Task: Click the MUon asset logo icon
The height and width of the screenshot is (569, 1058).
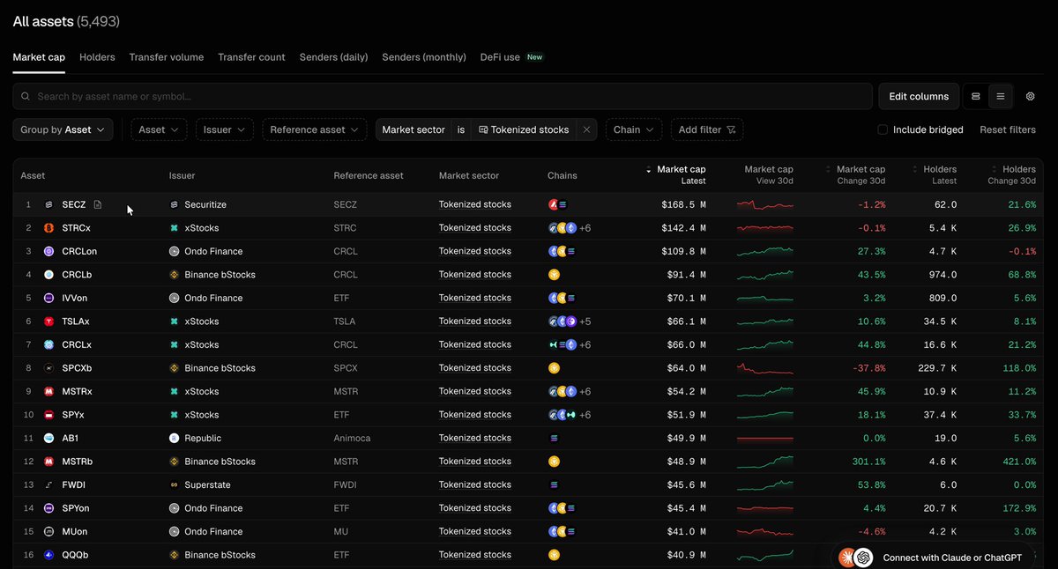Action: pos(49,531)
